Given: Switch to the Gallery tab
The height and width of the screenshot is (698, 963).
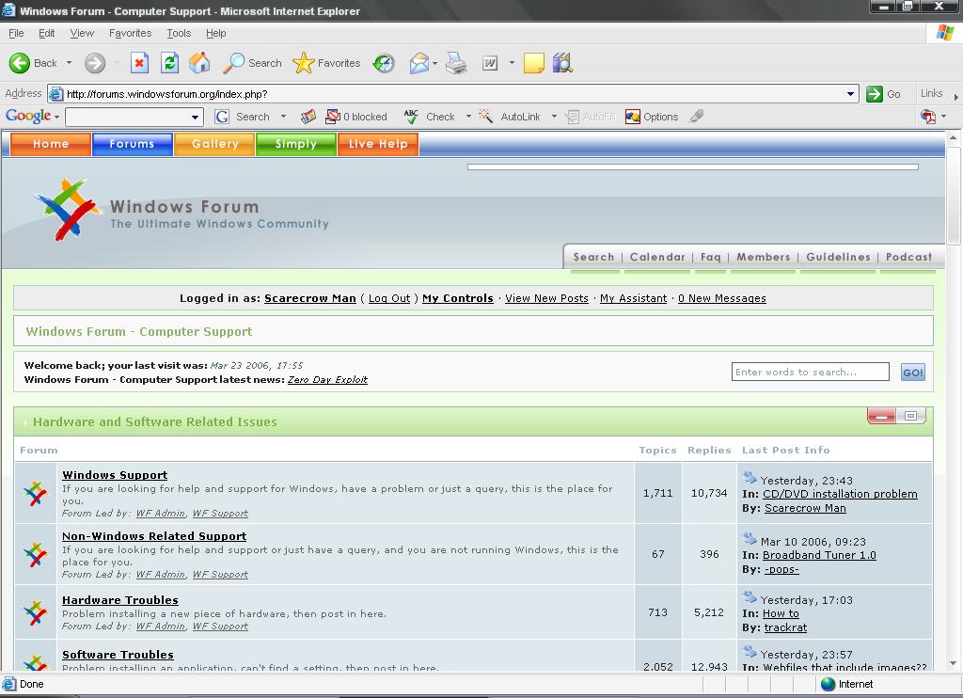Looking at the screenshot, I should (214, 144).
